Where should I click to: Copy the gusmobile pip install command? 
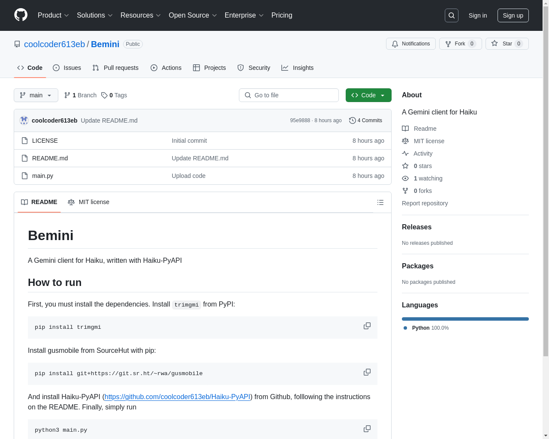(367, 372)
